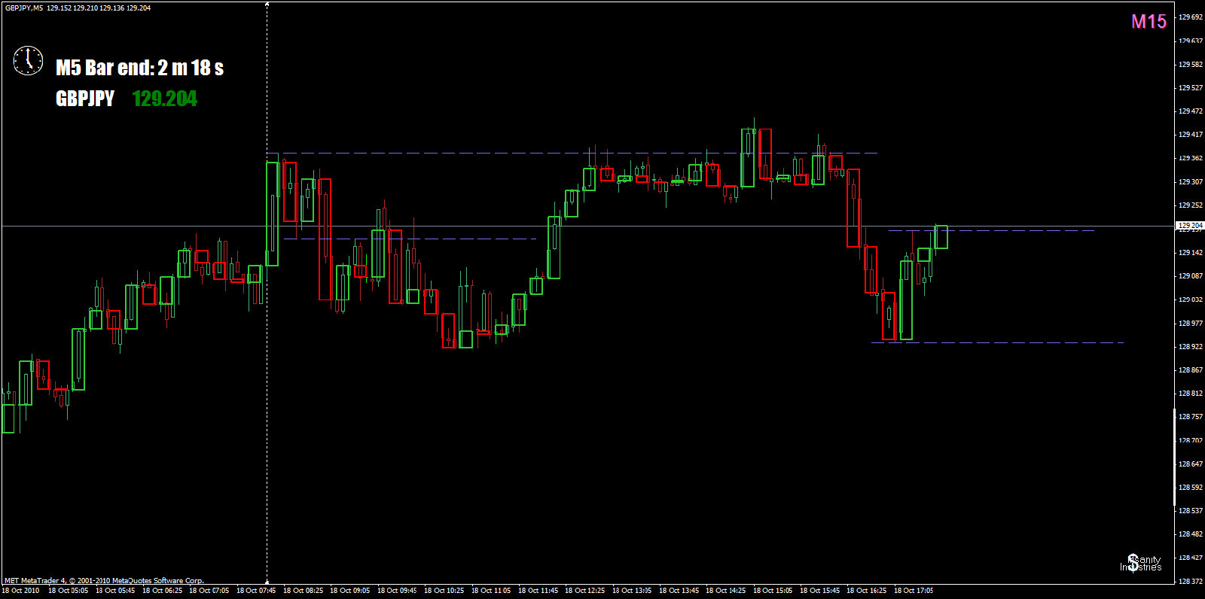Click the 128.647 price axis label
This screenshot has height=599, width=1205.
[1191, 464]
